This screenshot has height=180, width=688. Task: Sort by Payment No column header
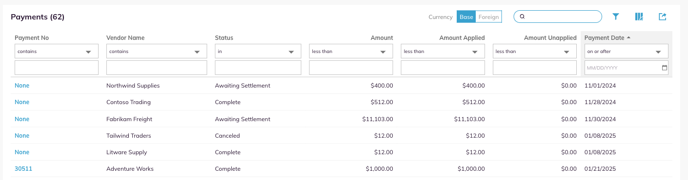32,38
